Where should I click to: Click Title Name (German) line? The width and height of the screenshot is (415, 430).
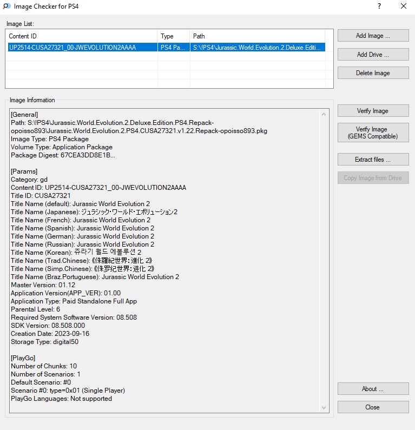point(82,236)
